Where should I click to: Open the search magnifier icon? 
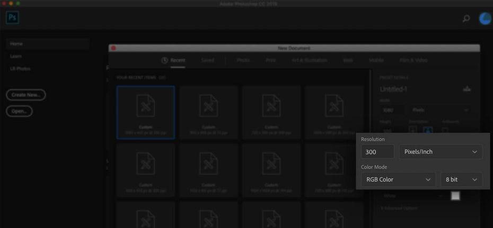[466, 19]
